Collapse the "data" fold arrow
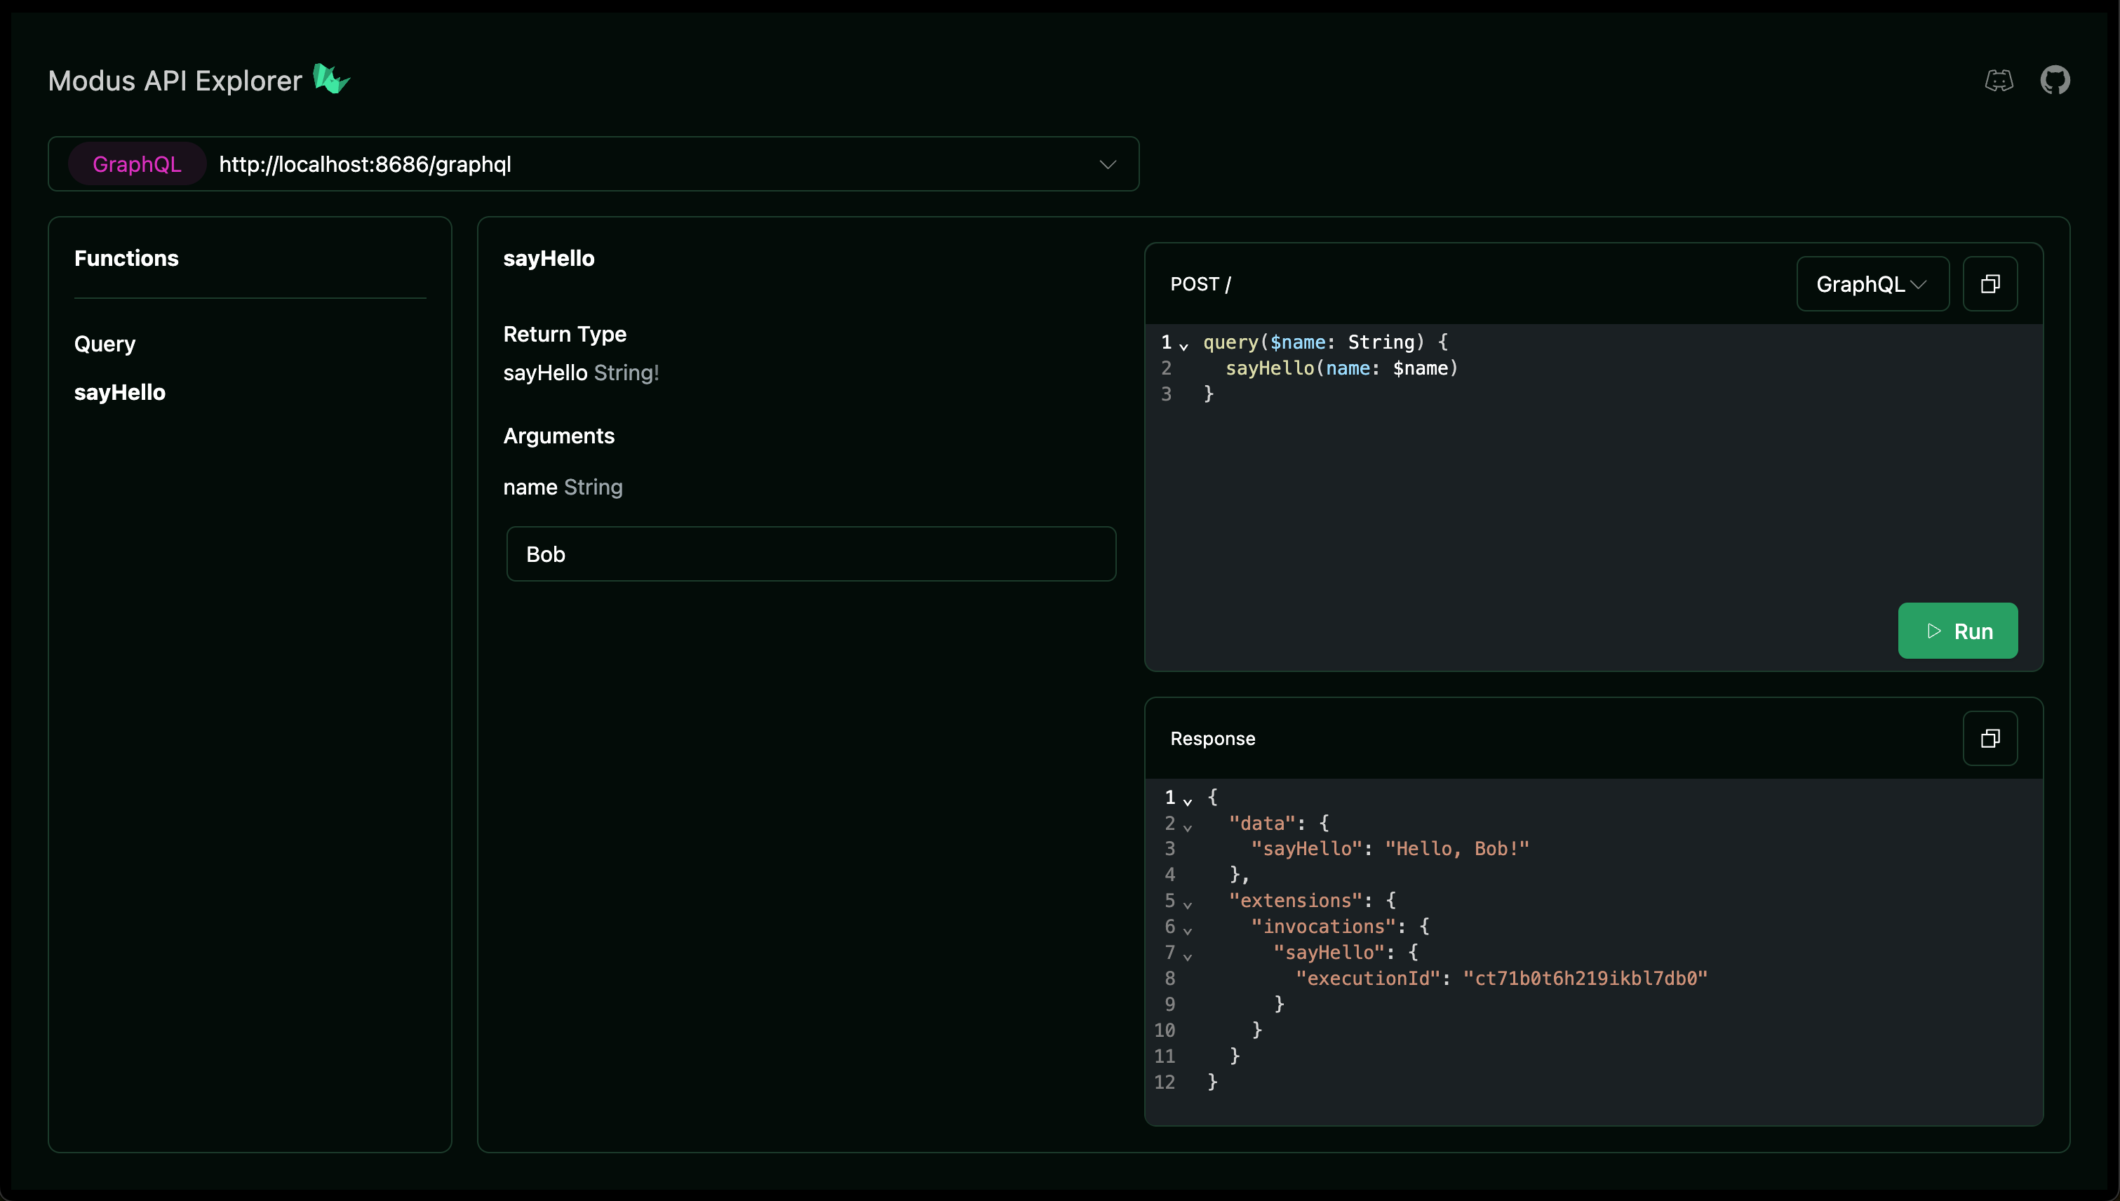 pos(1187,827)
